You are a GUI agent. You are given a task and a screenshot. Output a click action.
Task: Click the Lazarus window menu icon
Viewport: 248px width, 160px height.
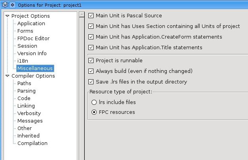tap(5, 4)
